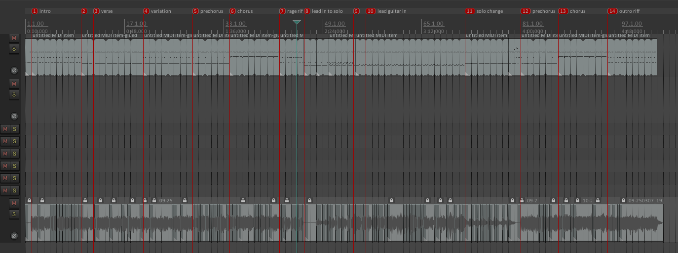The height and width of the screenshot is (253, 678).
Task: Click marker 11 solo change
Action: [470, 11]
